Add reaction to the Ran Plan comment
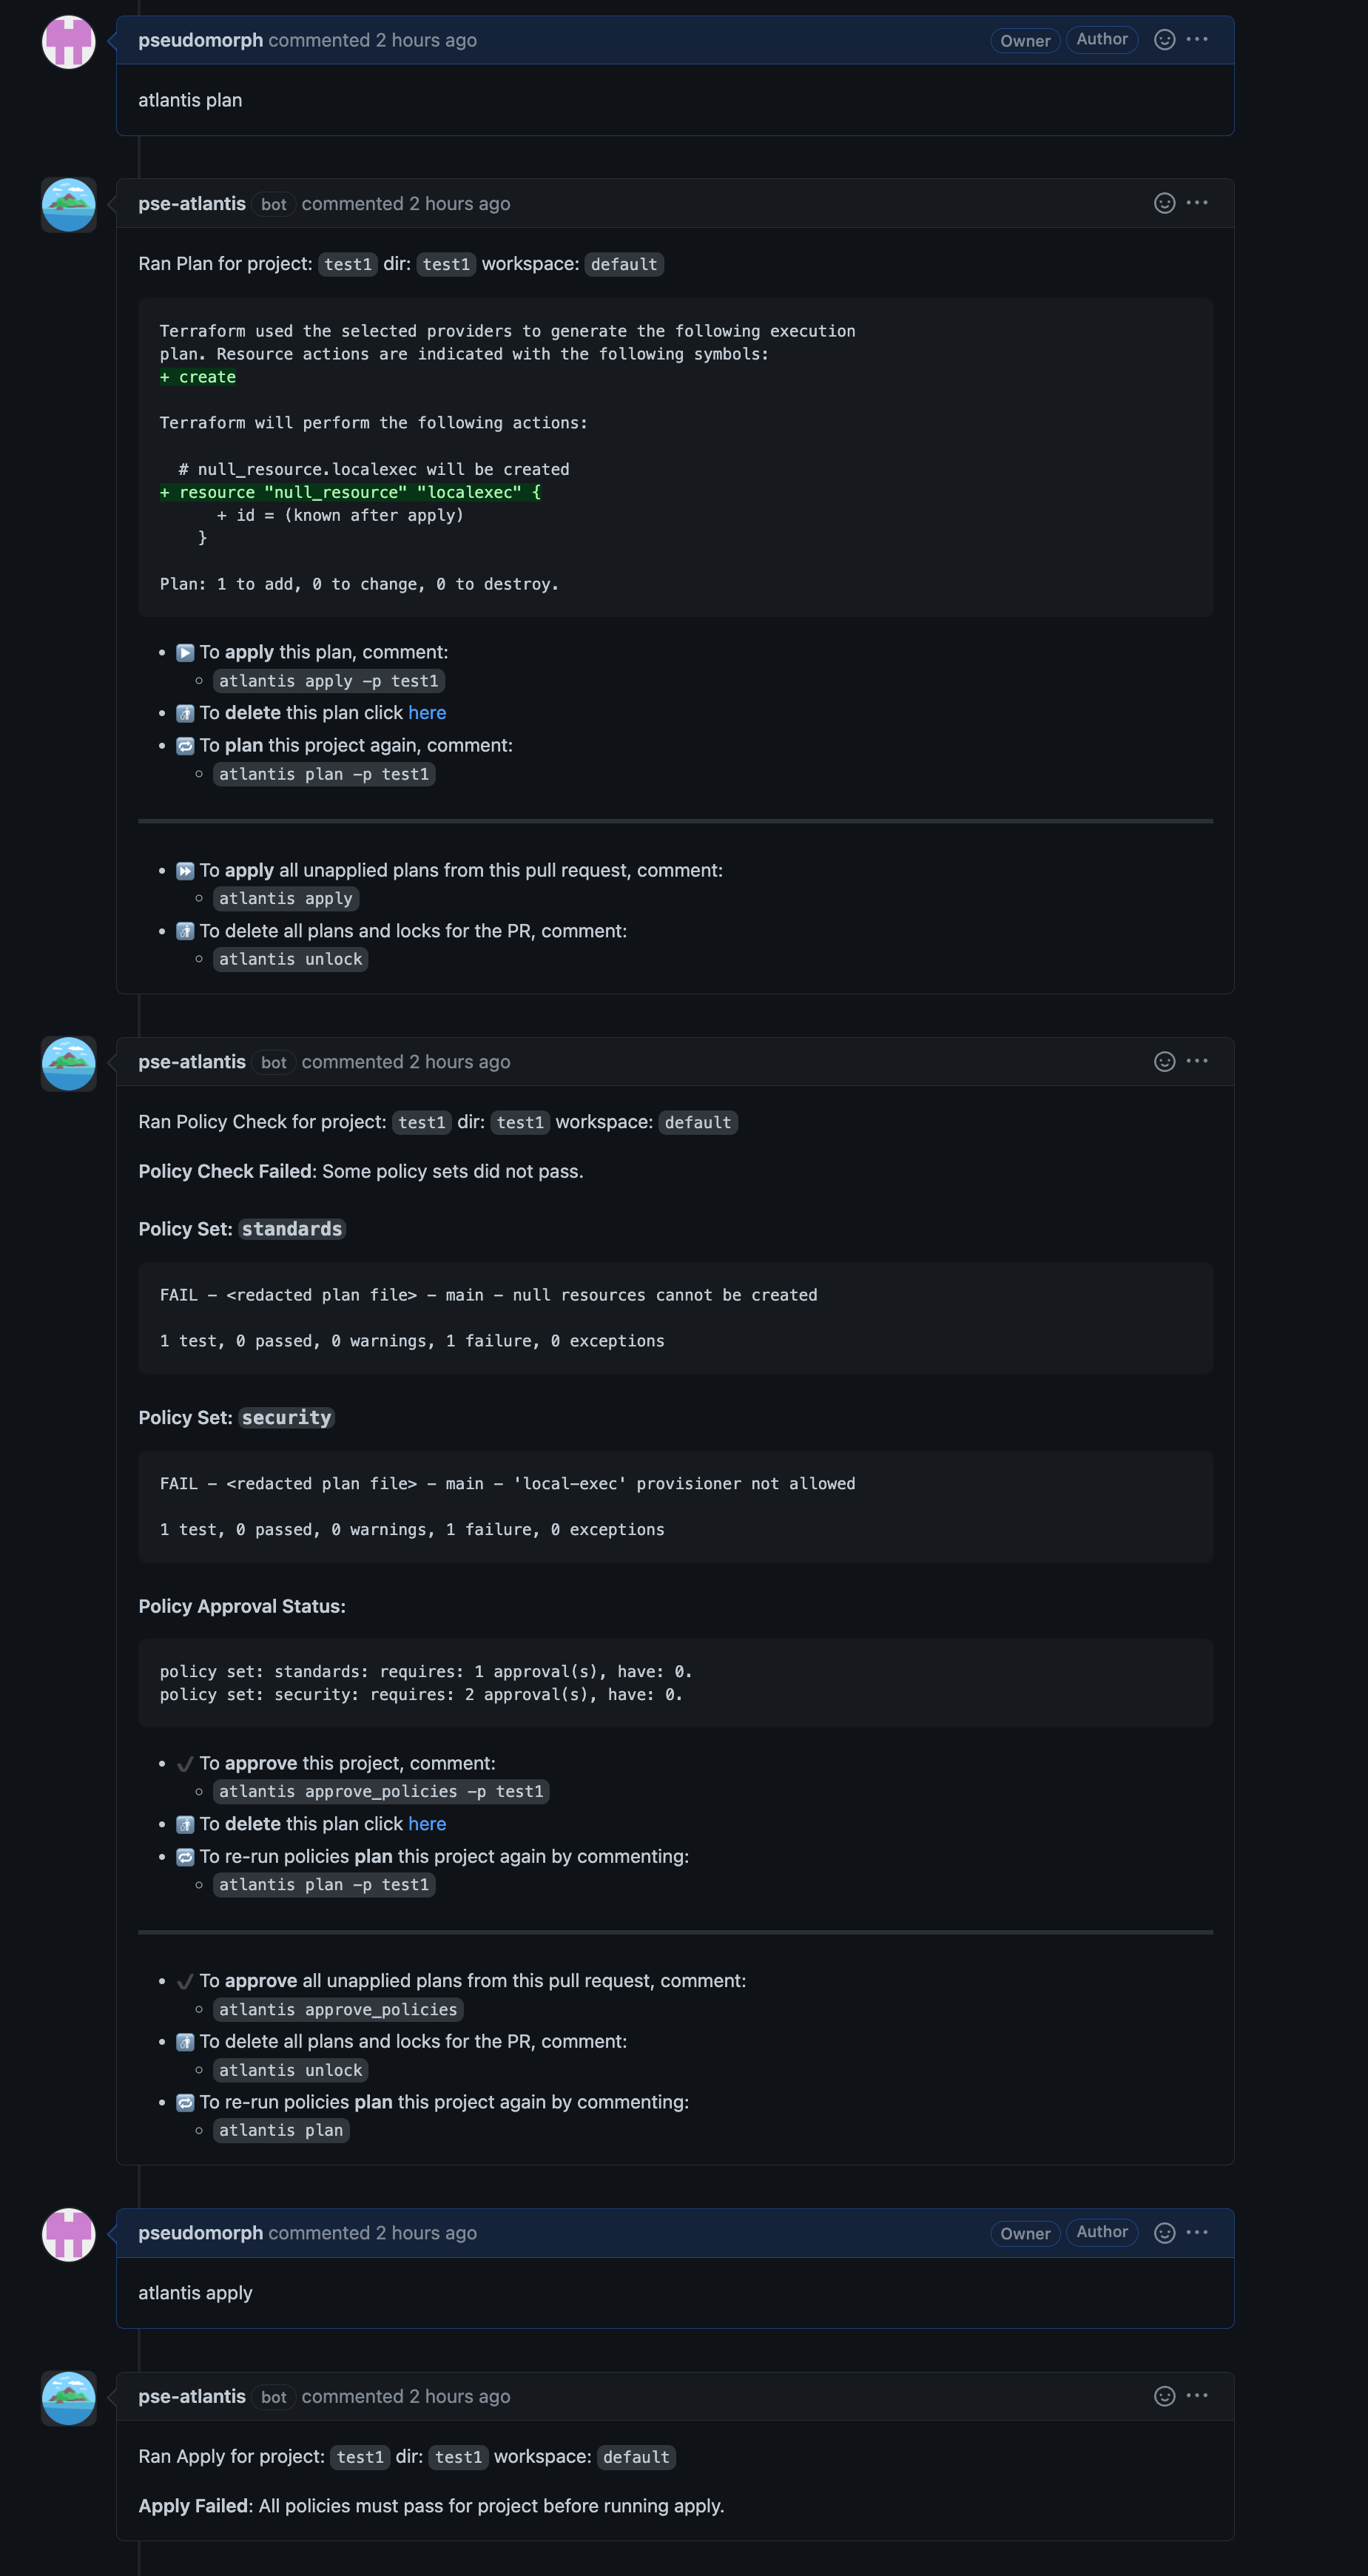Image resolution: width=1368 pixels, height=2576 pixels. point(1164,203)
